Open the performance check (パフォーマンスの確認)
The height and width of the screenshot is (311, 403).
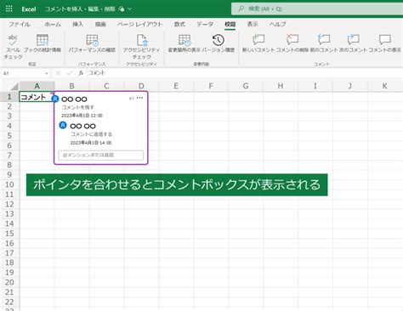[x=92, y=43]
